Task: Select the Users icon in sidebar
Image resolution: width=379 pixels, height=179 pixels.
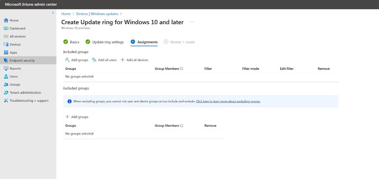Action: click(6, 77)
